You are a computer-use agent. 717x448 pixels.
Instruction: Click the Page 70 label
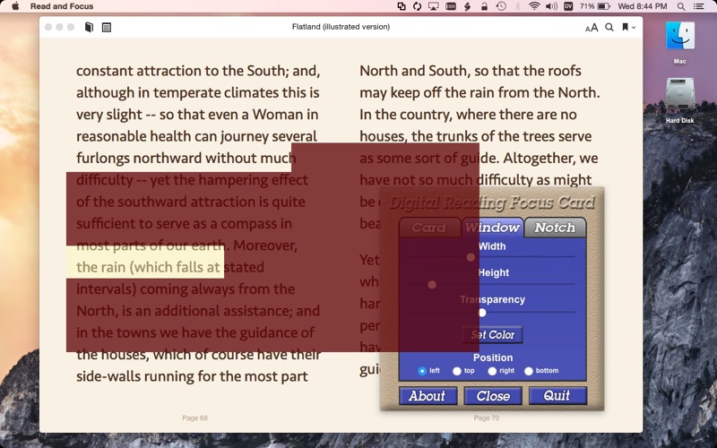487,418
